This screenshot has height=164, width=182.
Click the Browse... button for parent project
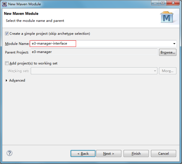pyautogui.click(x=168, y=52)
